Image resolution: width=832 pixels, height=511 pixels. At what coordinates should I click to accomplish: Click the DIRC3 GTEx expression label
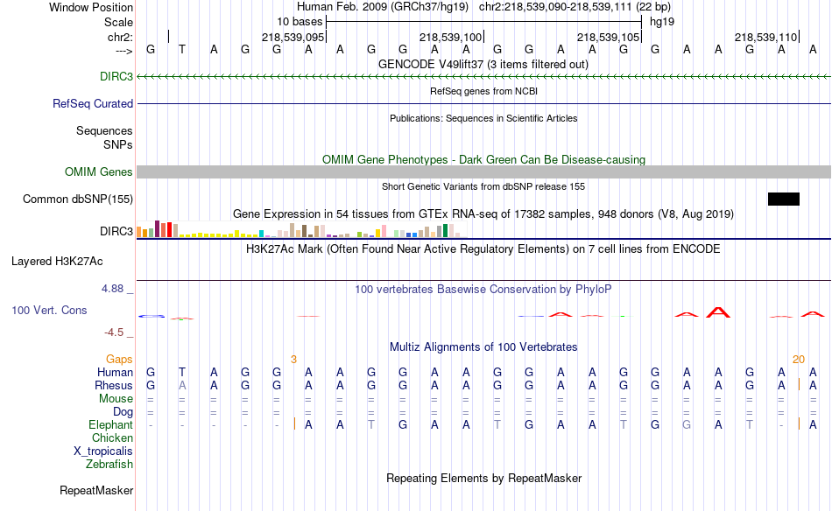116,231
